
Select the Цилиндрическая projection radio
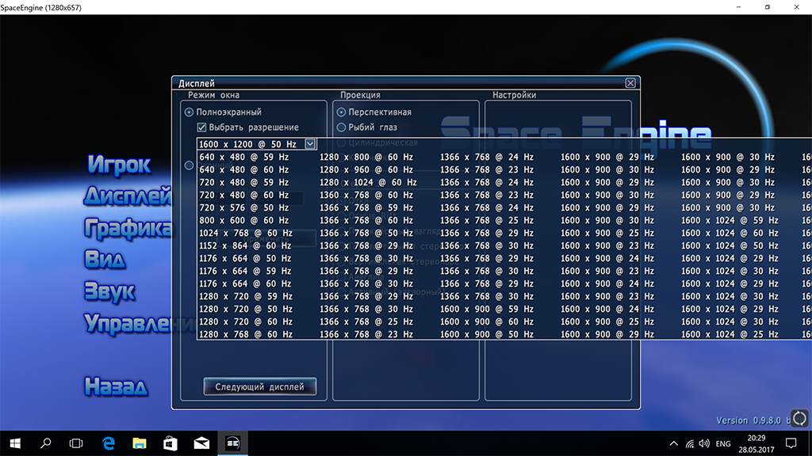(x=341, y=142)
